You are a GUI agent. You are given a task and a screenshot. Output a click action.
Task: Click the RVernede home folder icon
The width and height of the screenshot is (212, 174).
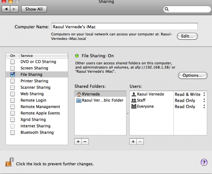[79, 94]
